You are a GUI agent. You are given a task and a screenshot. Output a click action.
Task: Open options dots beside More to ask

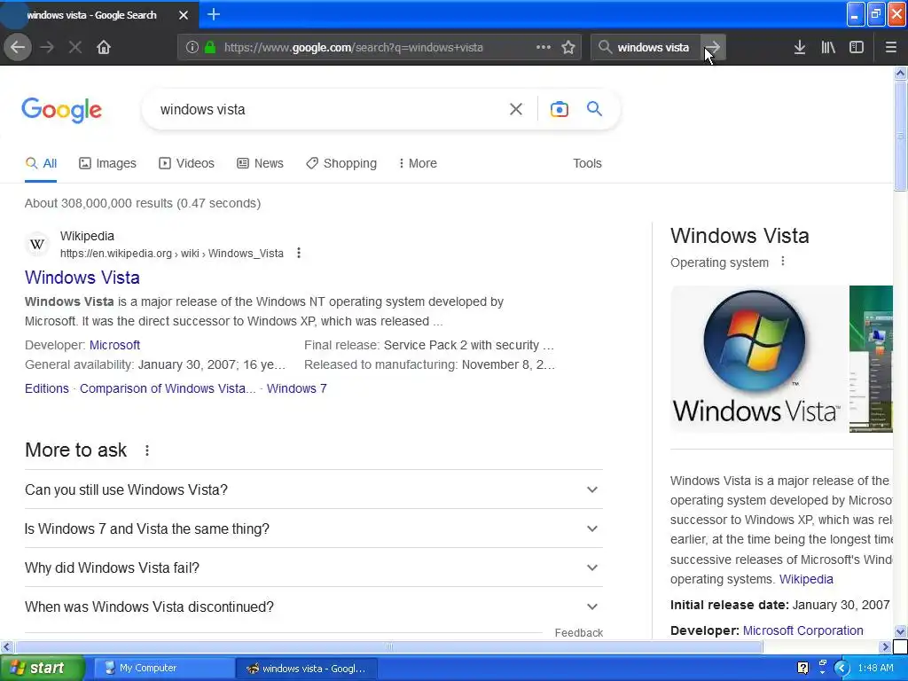(x=147, y=450)
